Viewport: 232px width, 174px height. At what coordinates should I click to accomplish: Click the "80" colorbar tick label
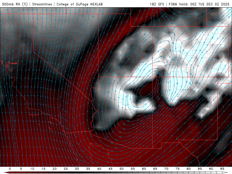(189, 169)
